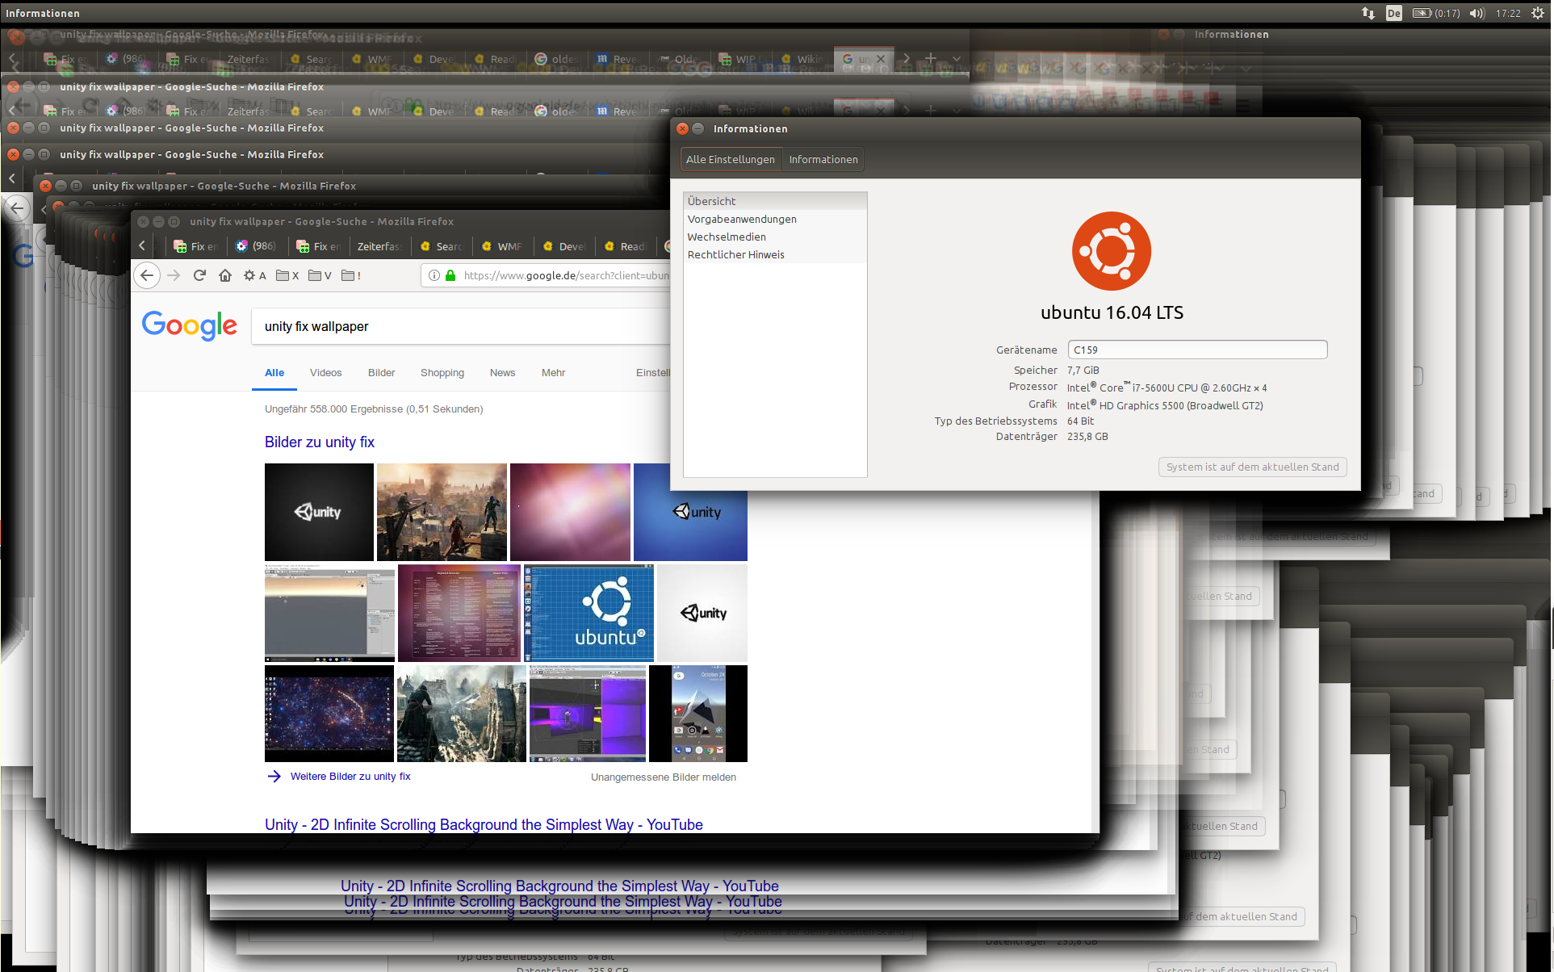Go back in the front Firefox window
This screenshot has width=1554, height=972.
click(147, 275)
